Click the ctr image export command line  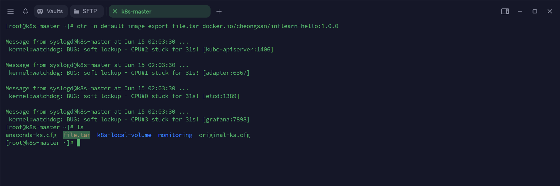point(207,26)
